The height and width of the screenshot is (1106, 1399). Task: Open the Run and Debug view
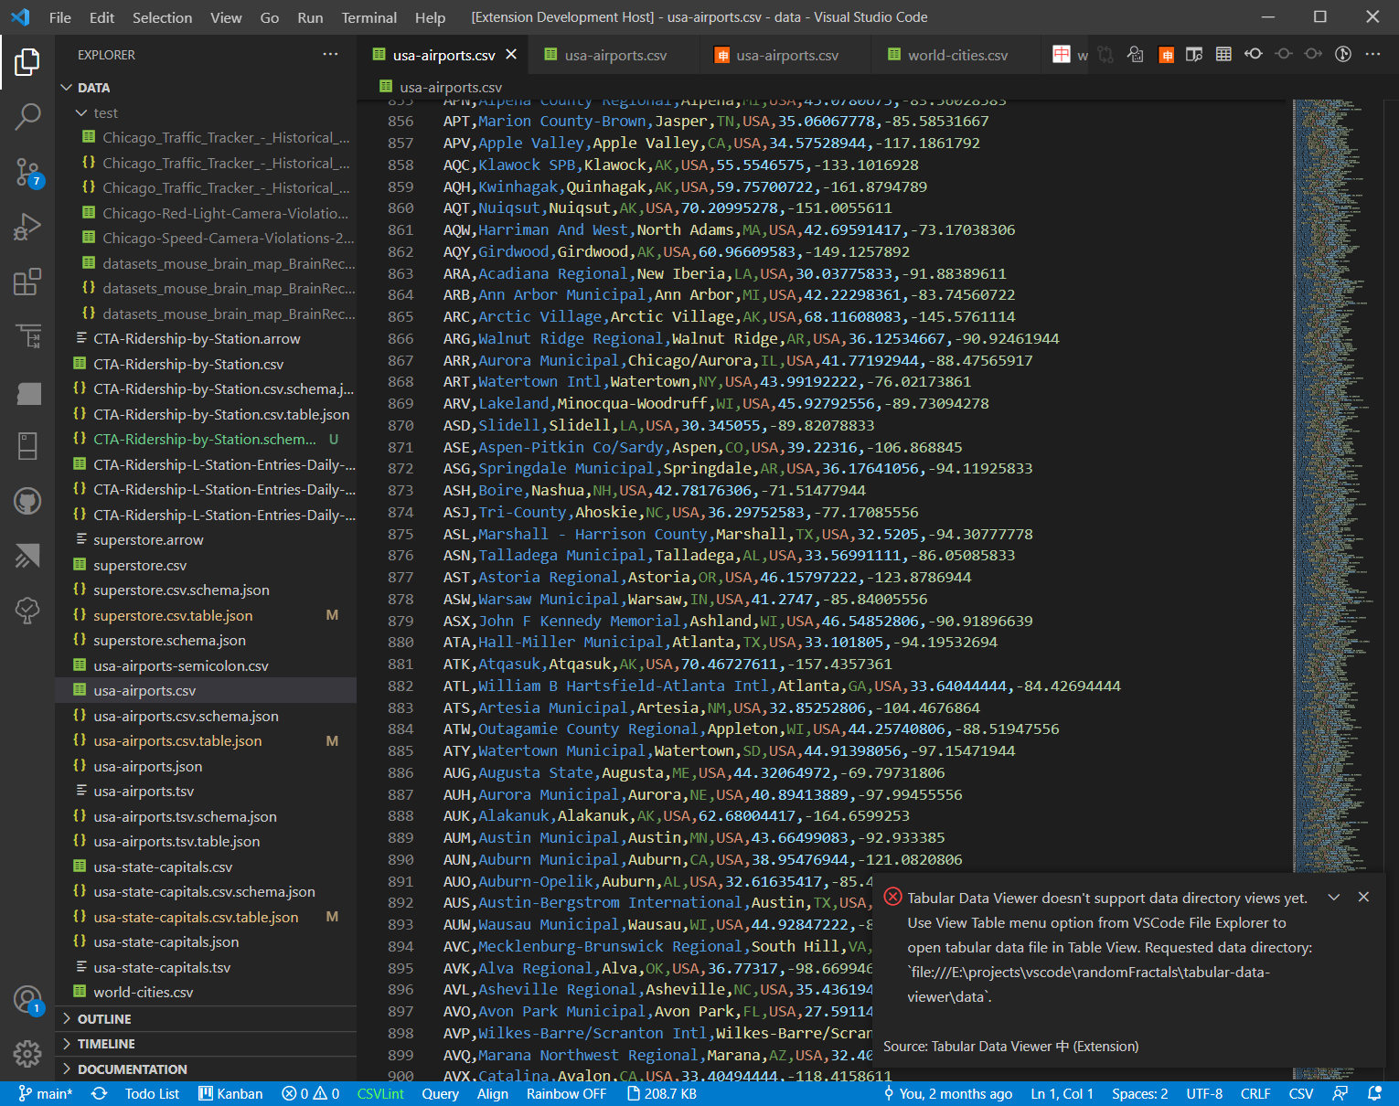click(27, 227)
